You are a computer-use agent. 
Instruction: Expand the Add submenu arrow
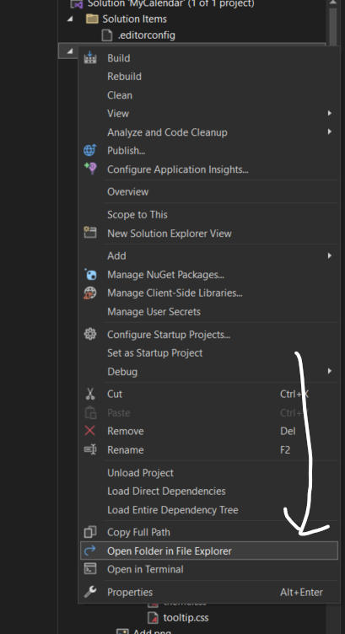coord(330,255)
